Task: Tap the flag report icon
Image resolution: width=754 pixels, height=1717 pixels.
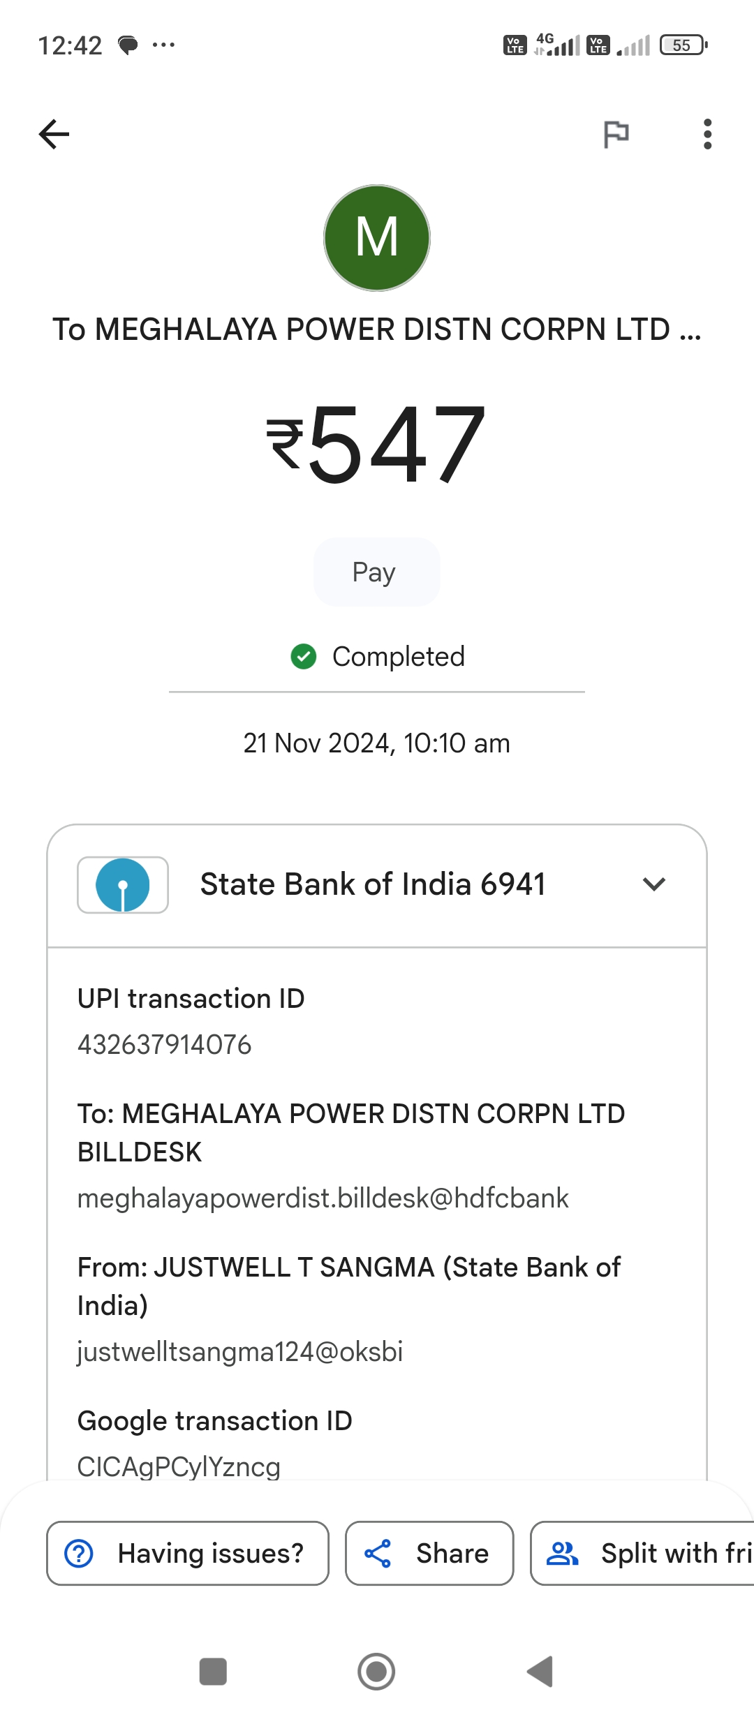Action: (x=616, y=134)
